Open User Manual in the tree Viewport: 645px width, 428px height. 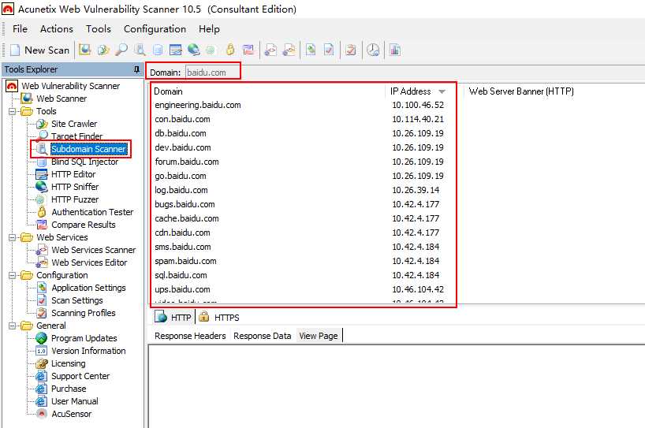point(74,401)
